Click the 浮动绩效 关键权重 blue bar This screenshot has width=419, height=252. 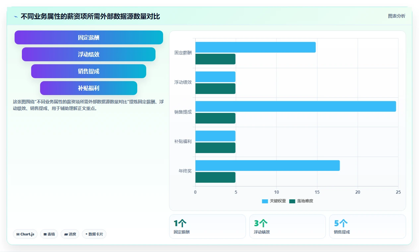coord(215,77)
